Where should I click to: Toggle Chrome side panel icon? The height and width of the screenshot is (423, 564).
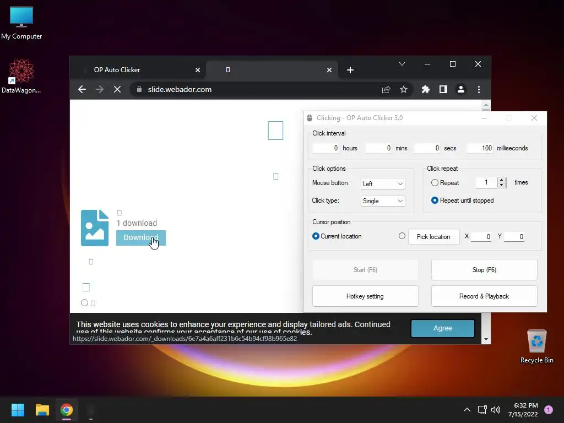tap(443, 90)
